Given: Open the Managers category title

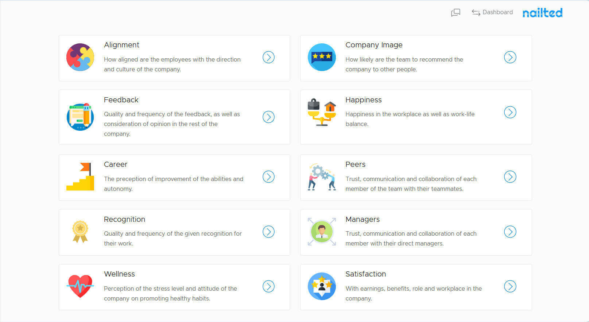Looking at the screenshot, I should point(363,219).
